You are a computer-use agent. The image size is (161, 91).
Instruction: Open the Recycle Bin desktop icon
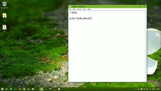(x=5, y=5)
